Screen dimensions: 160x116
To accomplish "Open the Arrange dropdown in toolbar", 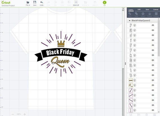I will (x=86, y=3).
